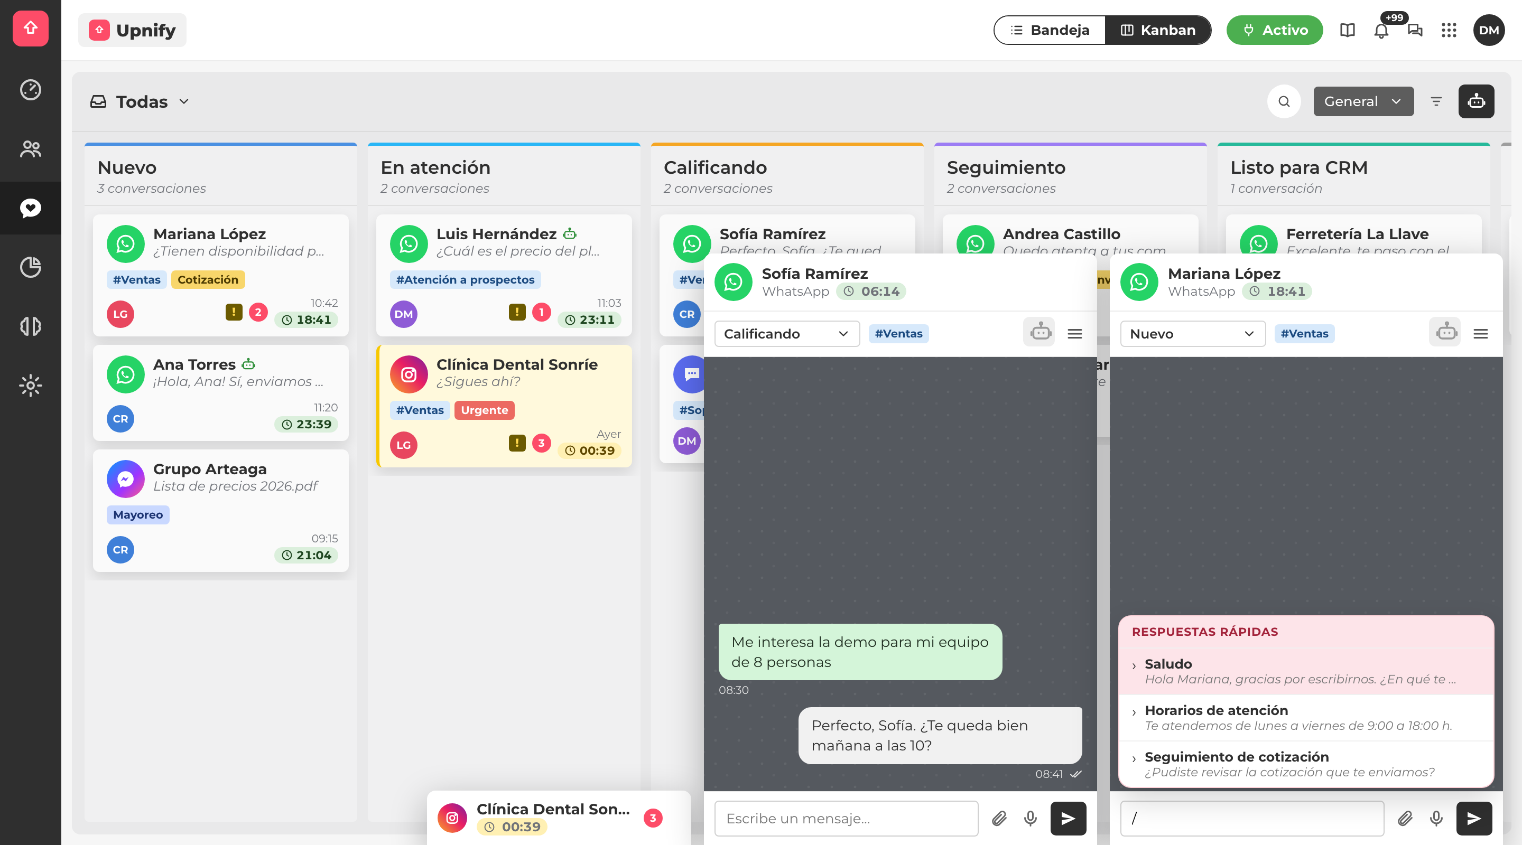
Task: Click the microphone icon in Mariana's chat
Action: point(1436,818)
